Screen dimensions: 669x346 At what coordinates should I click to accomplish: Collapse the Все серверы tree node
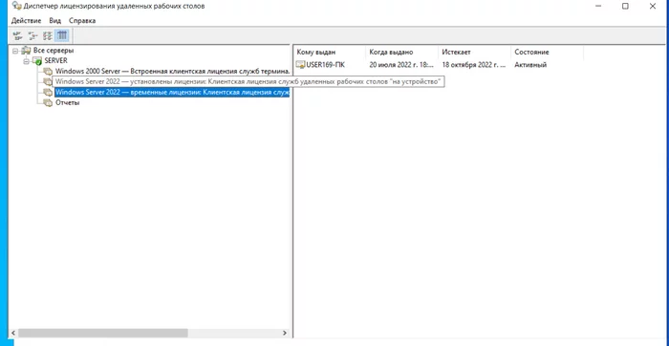click(15, 51)
